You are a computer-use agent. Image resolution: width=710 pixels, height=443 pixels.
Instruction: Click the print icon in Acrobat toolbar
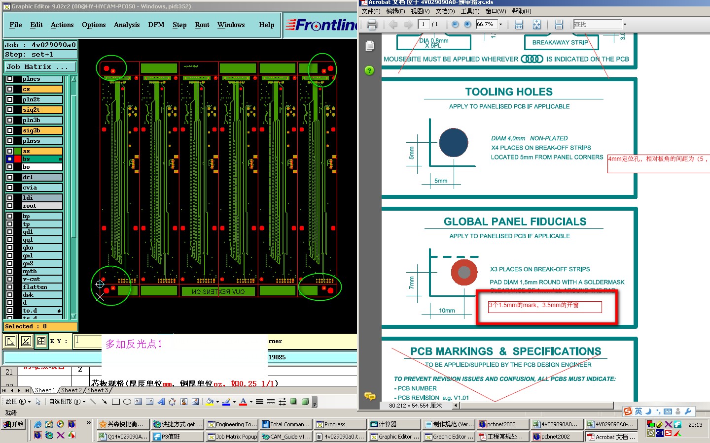click(372, 25)
